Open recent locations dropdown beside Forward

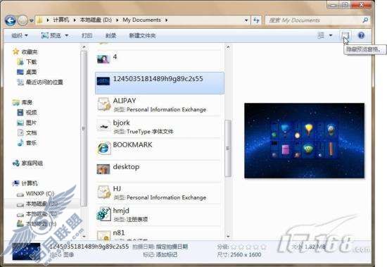tap(32, 20)
